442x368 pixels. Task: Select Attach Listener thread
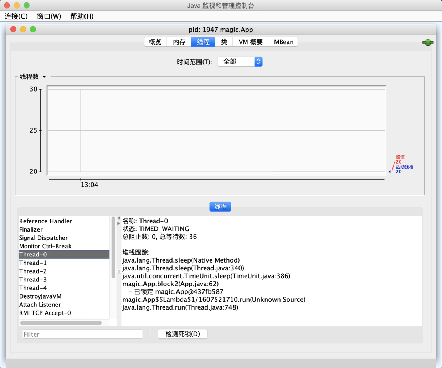pyautogui.click(x=64, y=305)
